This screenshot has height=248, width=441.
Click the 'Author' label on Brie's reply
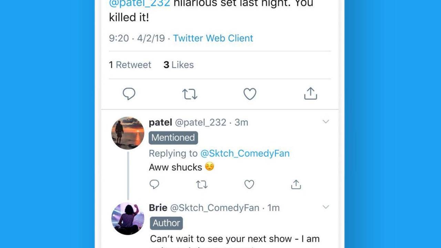pyautogui.click(x=166, y=223)
